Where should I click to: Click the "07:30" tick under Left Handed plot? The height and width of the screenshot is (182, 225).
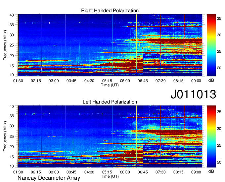(x=160, y=172)
